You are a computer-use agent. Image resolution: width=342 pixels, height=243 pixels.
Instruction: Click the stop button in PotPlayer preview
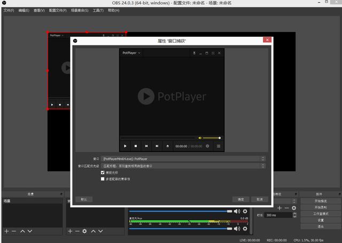(x=136, y=146)
